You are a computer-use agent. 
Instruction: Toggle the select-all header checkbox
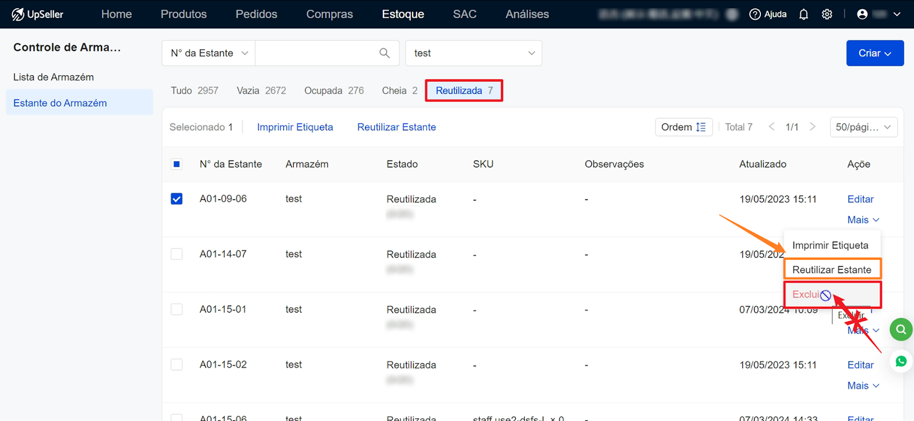[x=177, y=165]
